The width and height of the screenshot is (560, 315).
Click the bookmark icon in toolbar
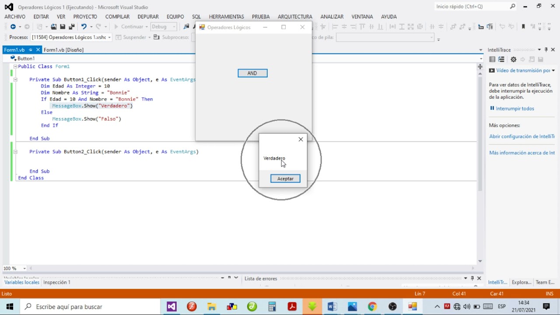coord(523,27)
